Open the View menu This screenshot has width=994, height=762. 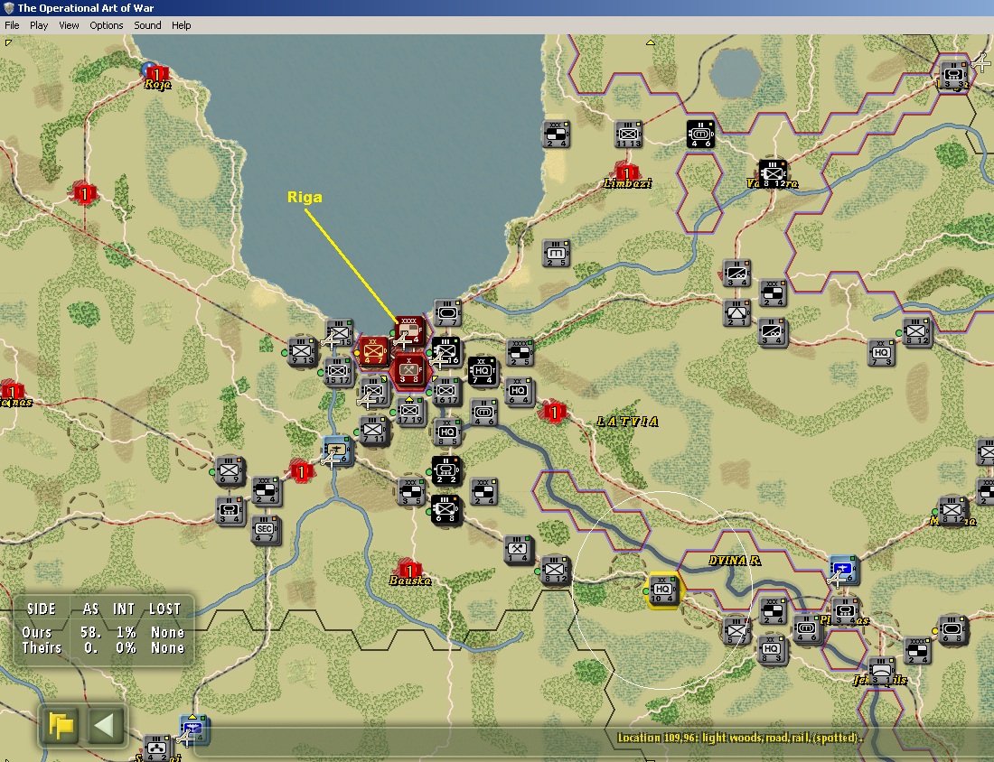click(x=69, y=25)
